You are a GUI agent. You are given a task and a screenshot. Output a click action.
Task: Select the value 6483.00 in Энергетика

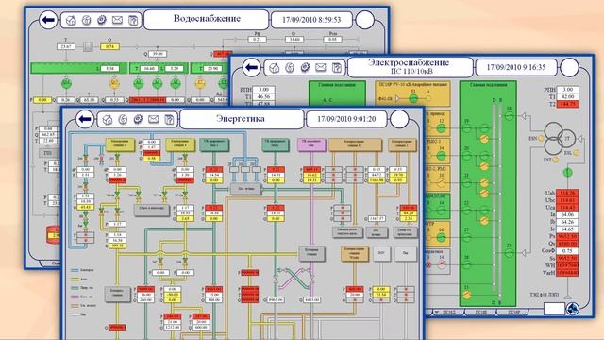(x=311, y=299)
